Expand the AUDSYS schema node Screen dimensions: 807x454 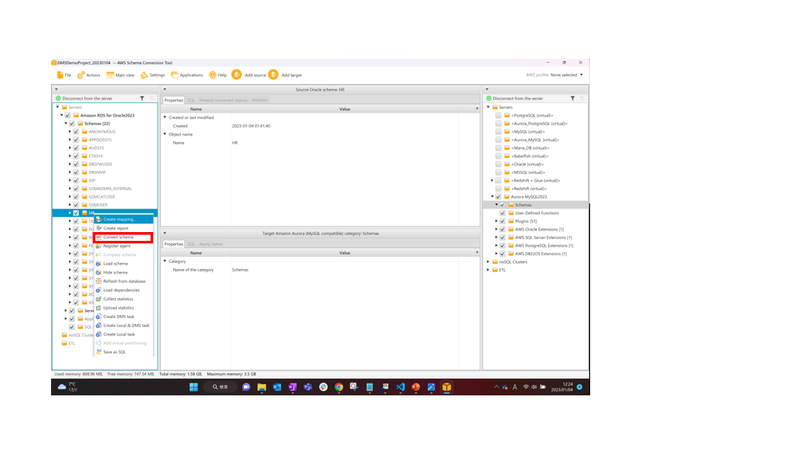click(70, 148)
